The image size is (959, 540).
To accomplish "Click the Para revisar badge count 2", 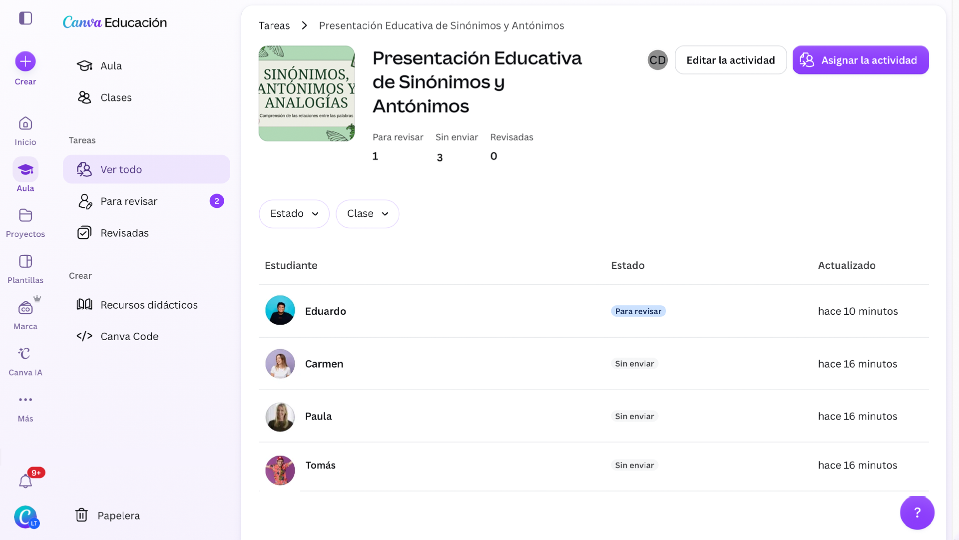I will [x=217, y=201].
